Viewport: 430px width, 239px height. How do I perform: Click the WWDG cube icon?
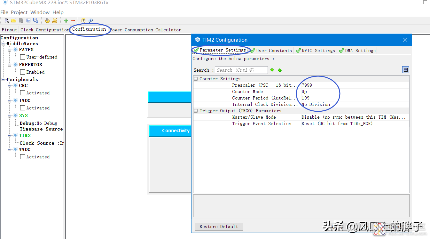15,149
